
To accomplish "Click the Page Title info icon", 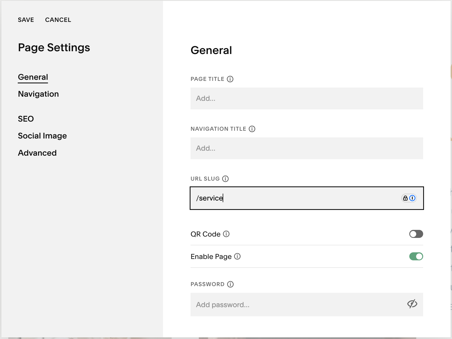I will pos(230,79).
